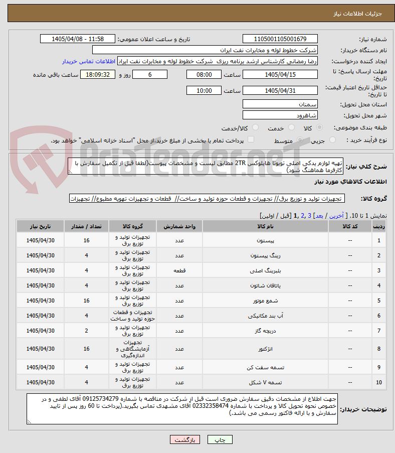Screen dimensions: 395x453
Task: Select the جزیی purchase type radio
Action: [333, 140]
